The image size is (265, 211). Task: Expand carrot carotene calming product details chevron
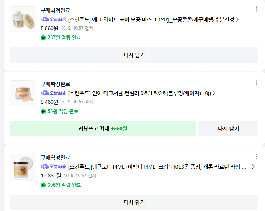[x=253, y=167]
